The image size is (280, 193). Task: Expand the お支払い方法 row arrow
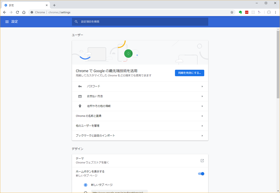coord(202,96)
